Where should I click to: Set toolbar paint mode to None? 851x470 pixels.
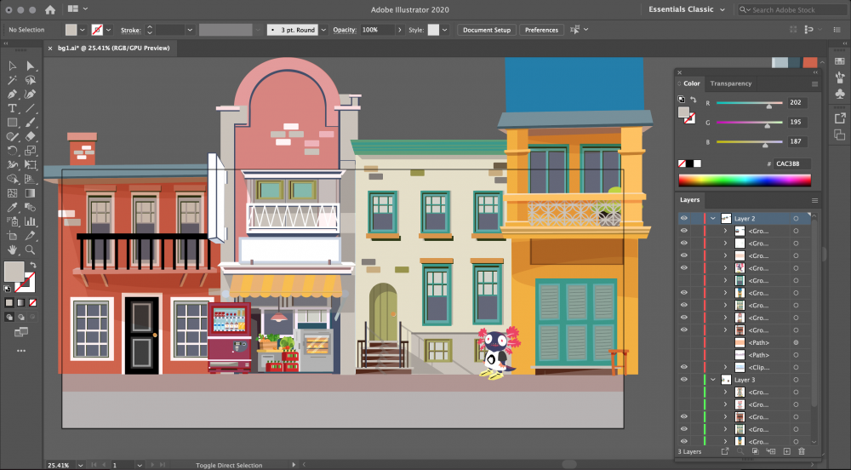pos(32,303)
